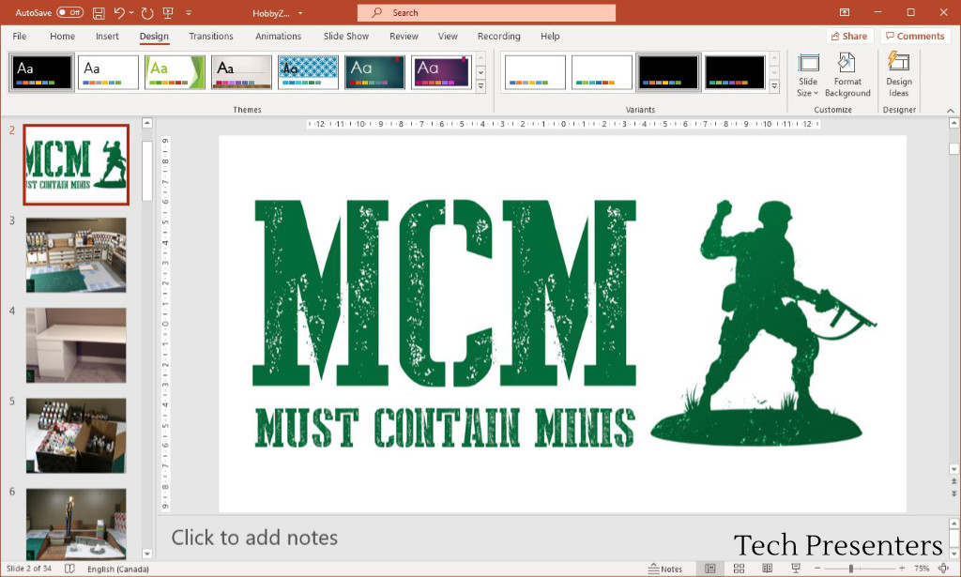Click the Search box
The image size is (961, 577).
pyautogui.click(x=487, y=13)
